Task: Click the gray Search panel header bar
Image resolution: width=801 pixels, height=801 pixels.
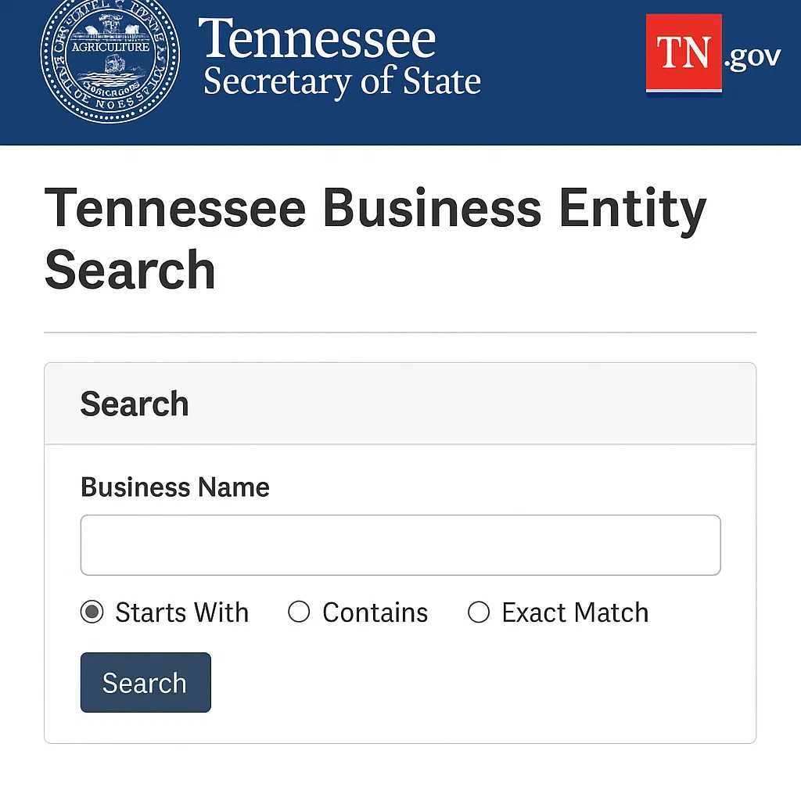Action: (469, 404)
